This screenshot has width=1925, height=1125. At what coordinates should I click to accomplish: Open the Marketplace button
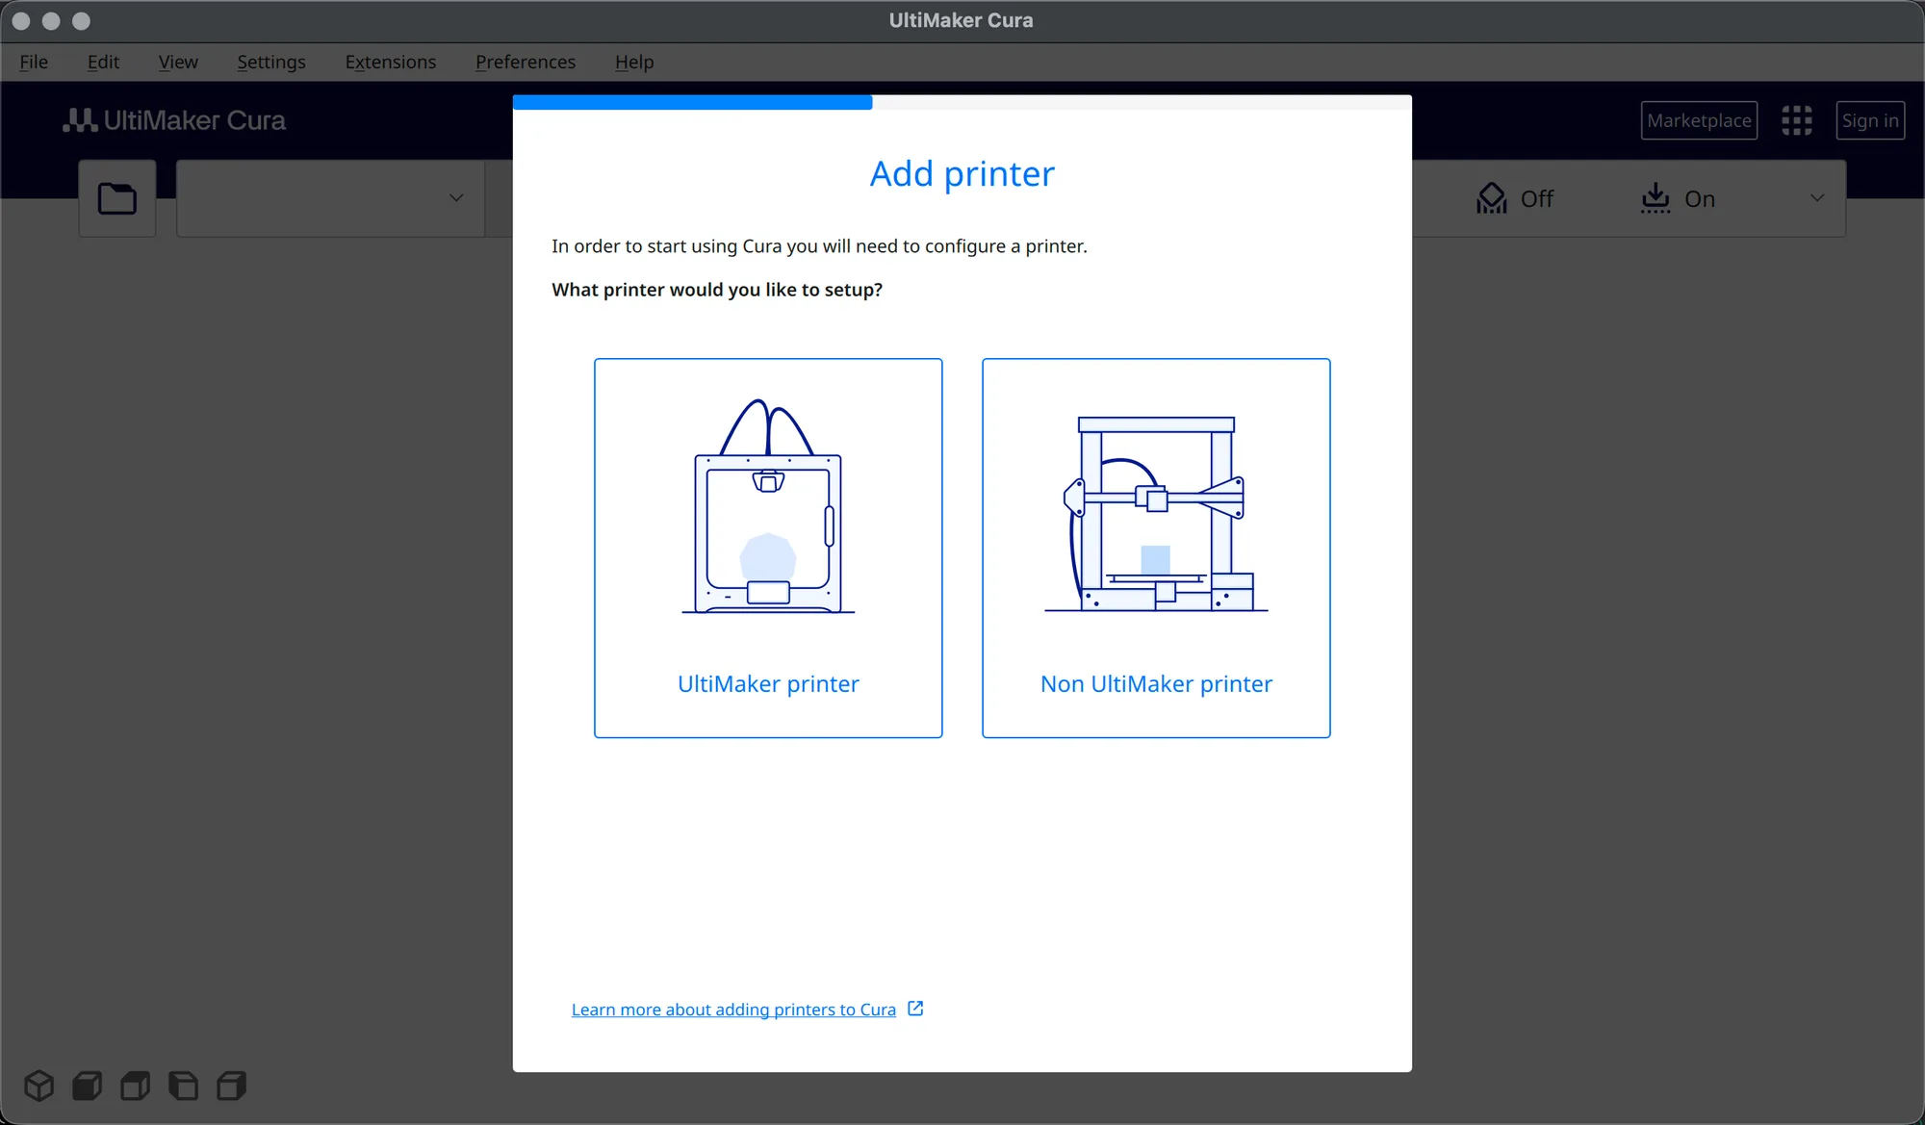click(1699, 120)
